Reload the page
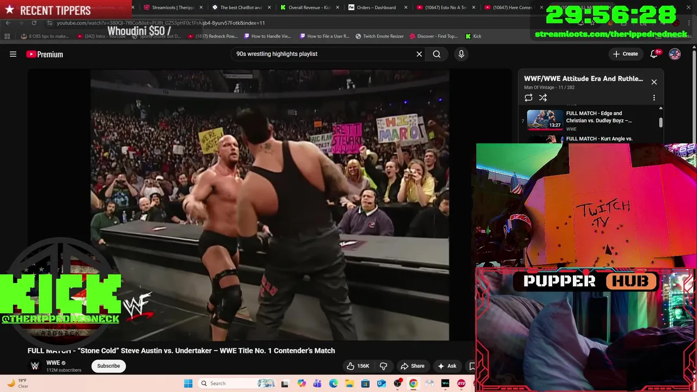The image size is (697, 392). [34, 23]
